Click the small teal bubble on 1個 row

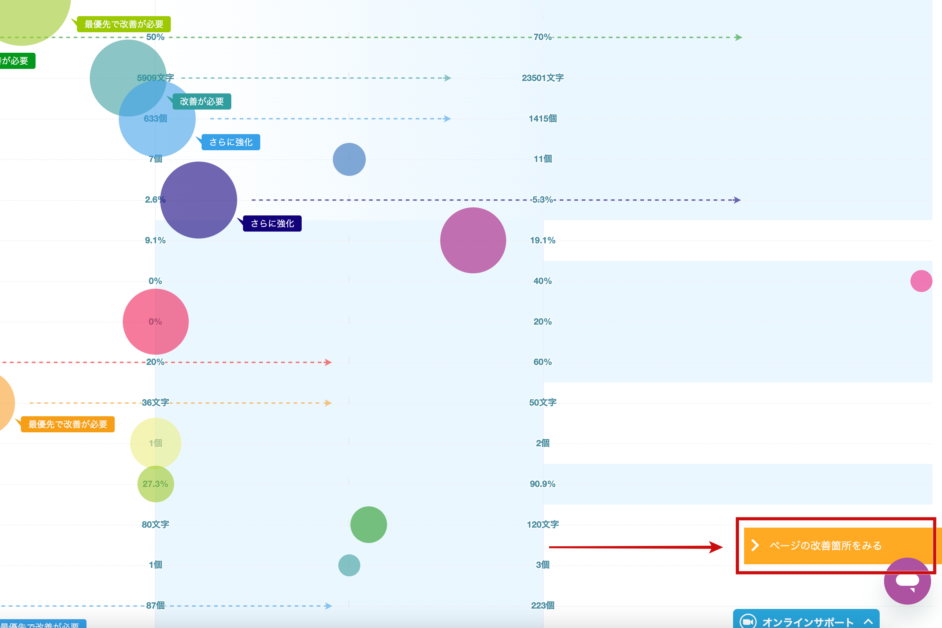click(x=349, y=565)
